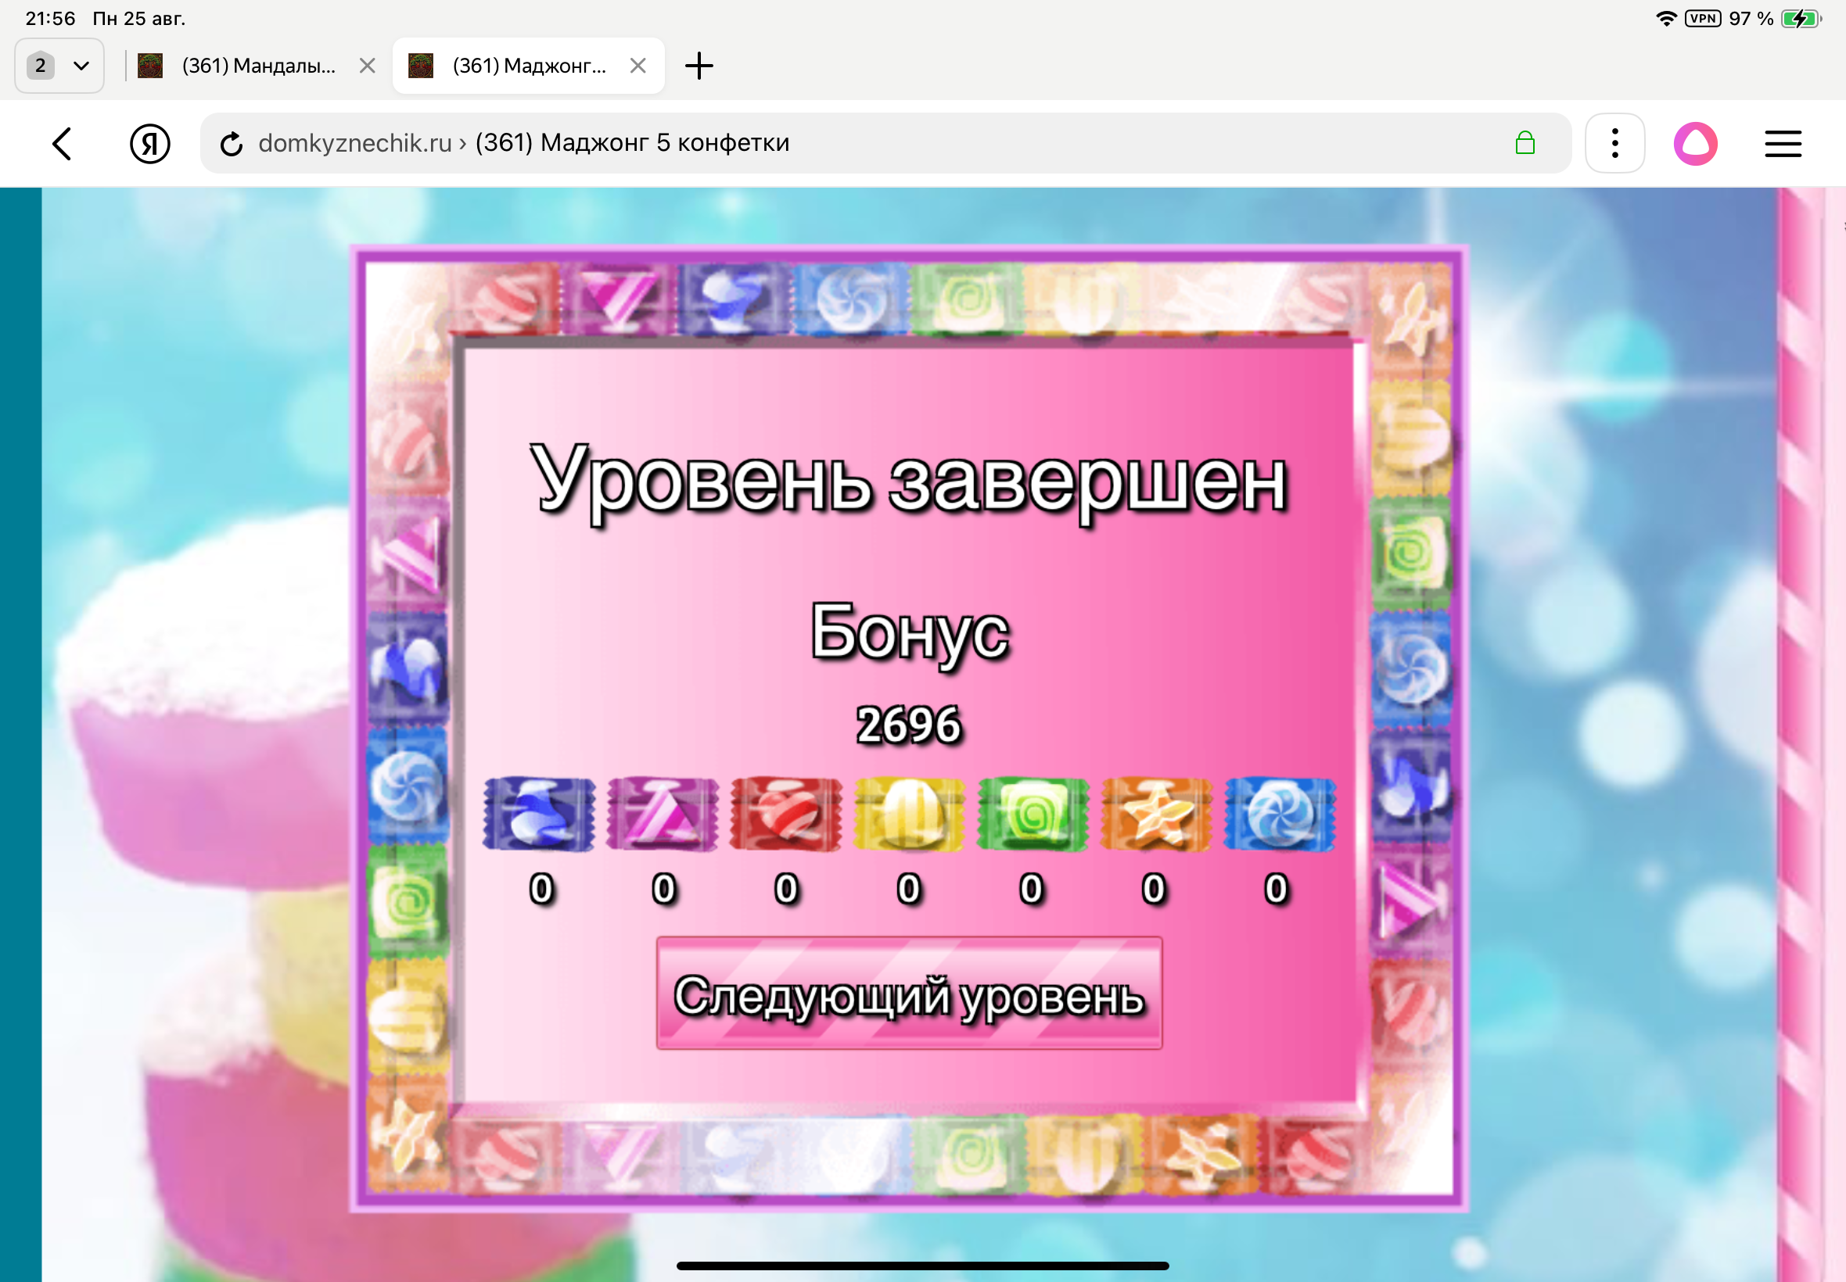1846x1282 pixels.
Task: Go back with the browser back arrow
Action: pos(62,144)
